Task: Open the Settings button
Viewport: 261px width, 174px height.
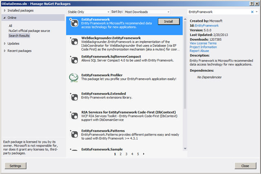Action: pyautogui.click(x=15, y=166)
